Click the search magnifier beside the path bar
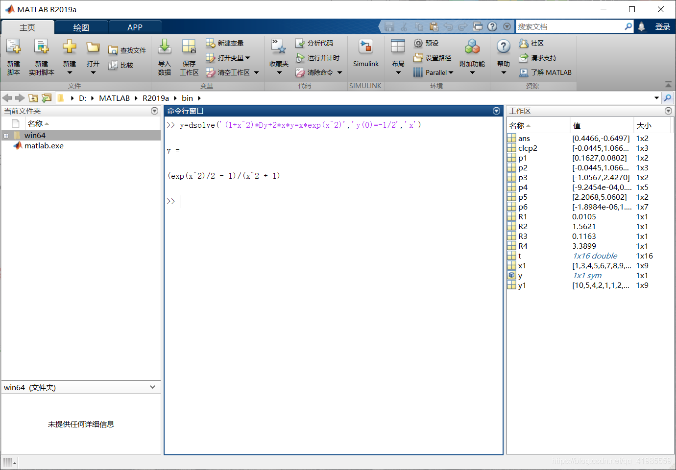The width and height of the screenshot is (676, 470). (x=668, y=98)
